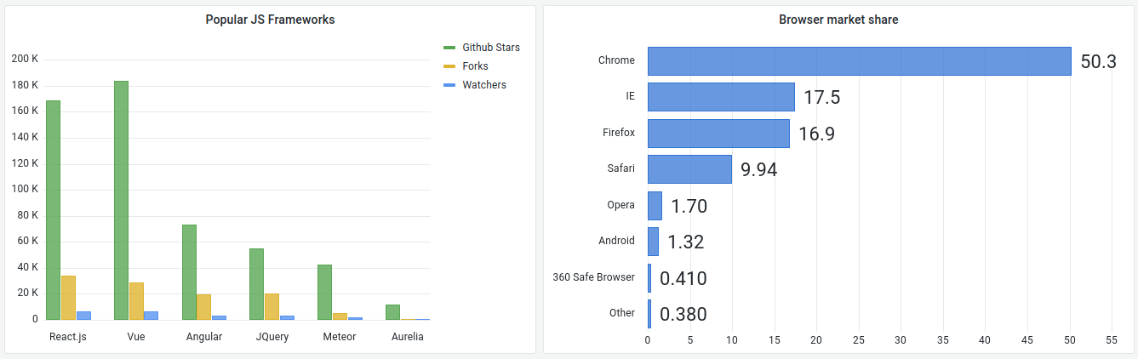Click the Watchers legend color swatch
Viewport: 1138px width, 359px height.
(450, 85)
